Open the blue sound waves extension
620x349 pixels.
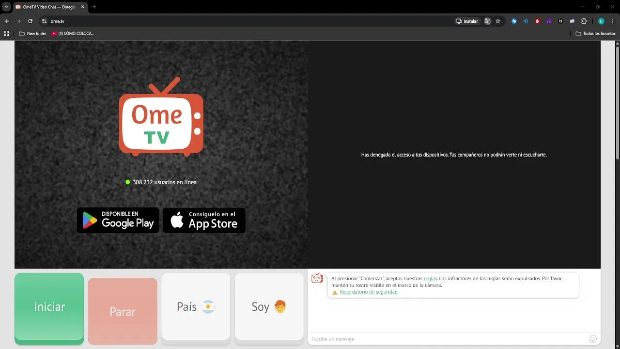click(x=526, y=21)
